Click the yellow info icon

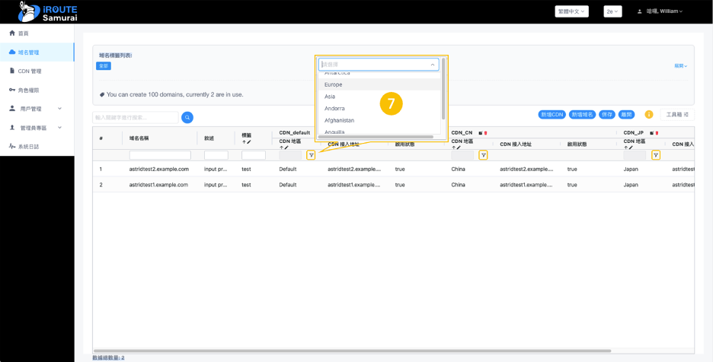coord(649,115)
